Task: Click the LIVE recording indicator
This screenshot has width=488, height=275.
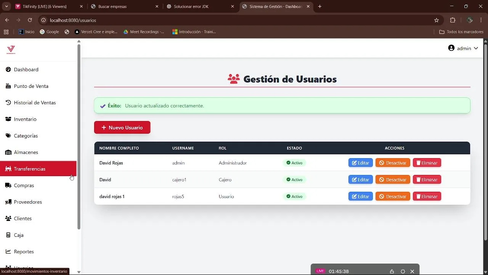Action: point(320,271)
